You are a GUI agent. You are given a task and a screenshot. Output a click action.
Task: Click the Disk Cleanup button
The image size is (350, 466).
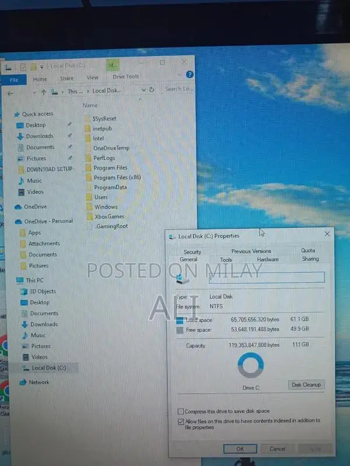click(306, 385)
